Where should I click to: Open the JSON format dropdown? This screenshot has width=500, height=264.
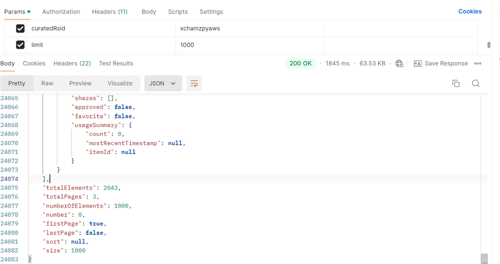click(163, 83)
